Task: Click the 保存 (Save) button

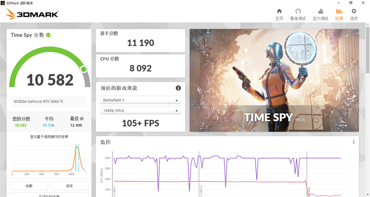Action: pyautogui.click(x=69, y=186)
